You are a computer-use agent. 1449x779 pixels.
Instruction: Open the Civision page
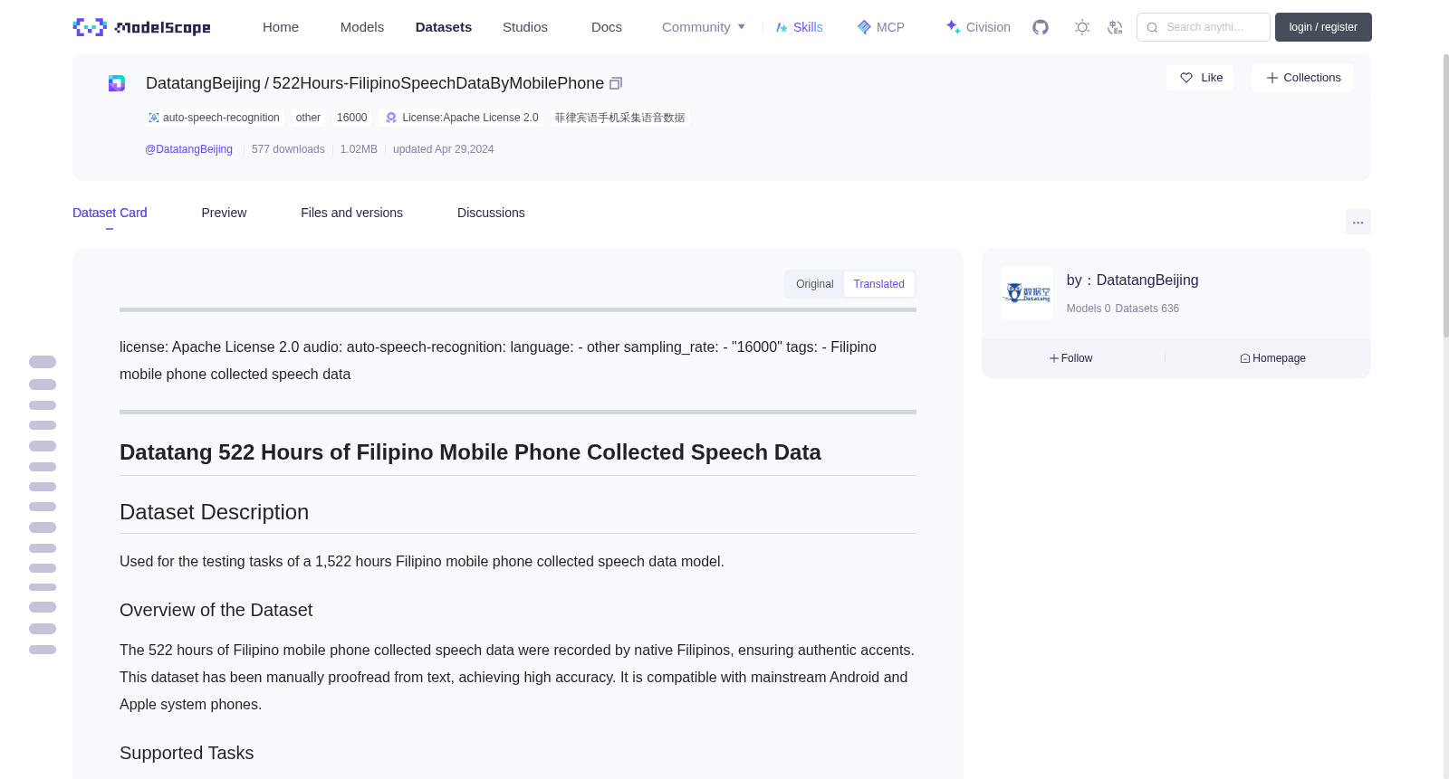978,27
